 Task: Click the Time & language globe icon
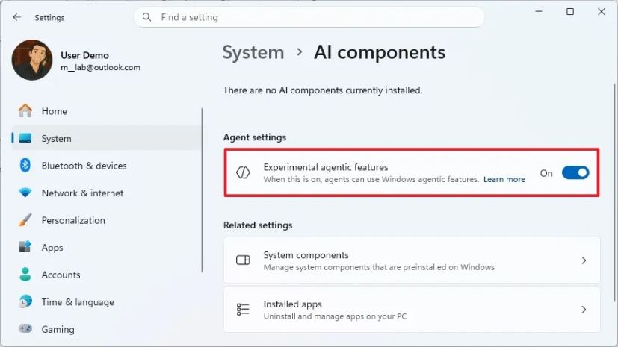(x=25, y=301)
